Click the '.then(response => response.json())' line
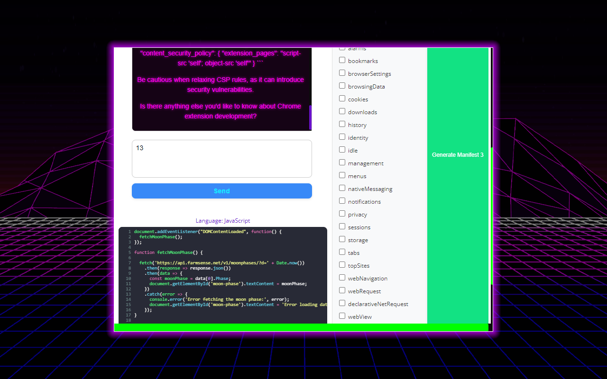The height and width of the screenshot is (379, 607). pyautogui.click(x=188, y=268)
